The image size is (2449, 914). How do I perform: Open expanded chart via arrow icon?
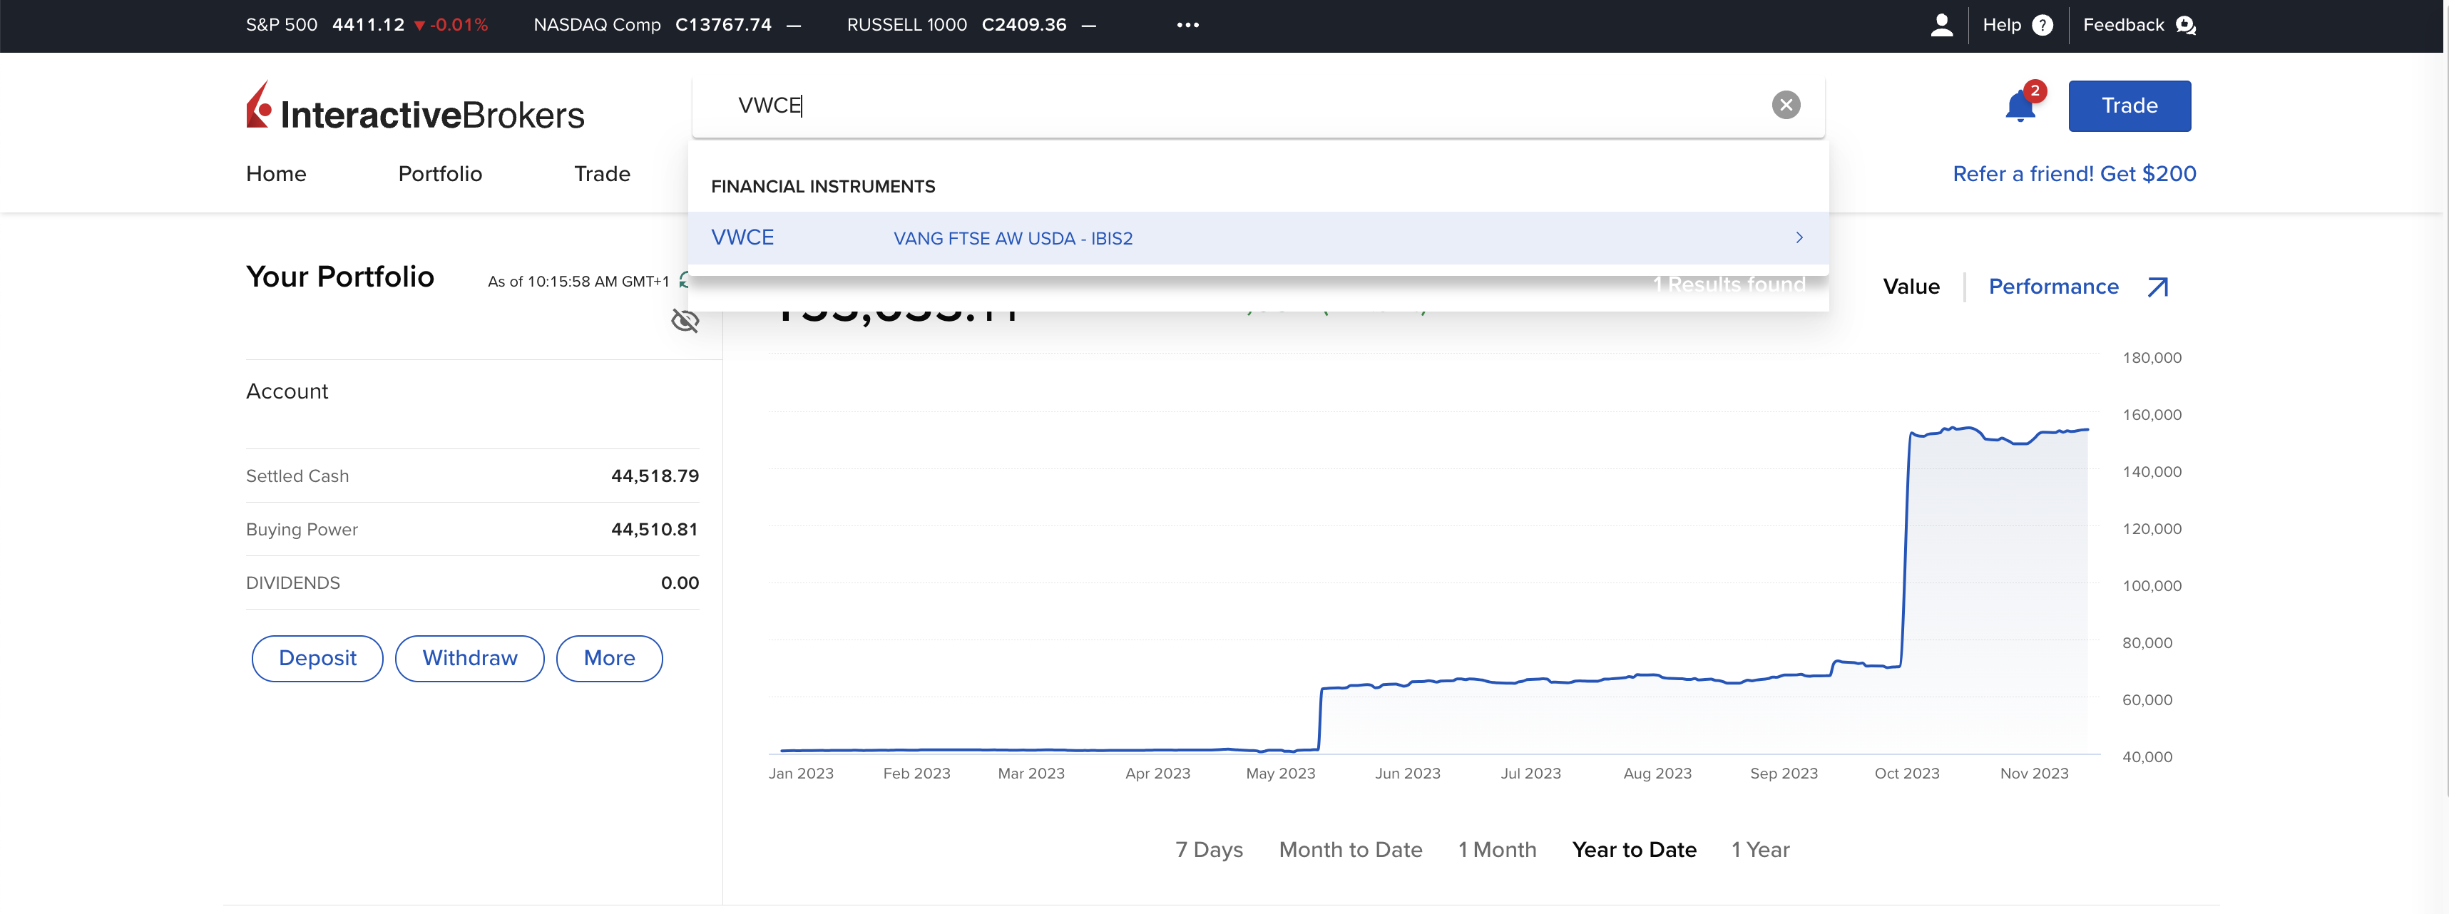2157,287
